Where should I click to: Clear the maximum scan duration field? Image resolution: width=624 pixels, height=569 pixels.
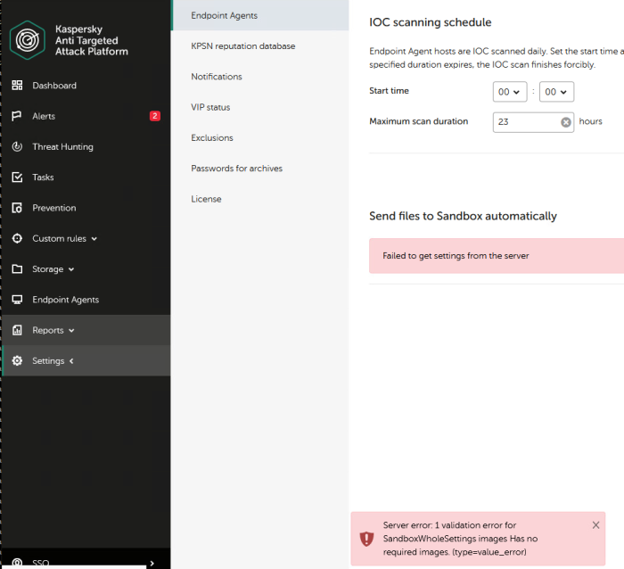566,122
